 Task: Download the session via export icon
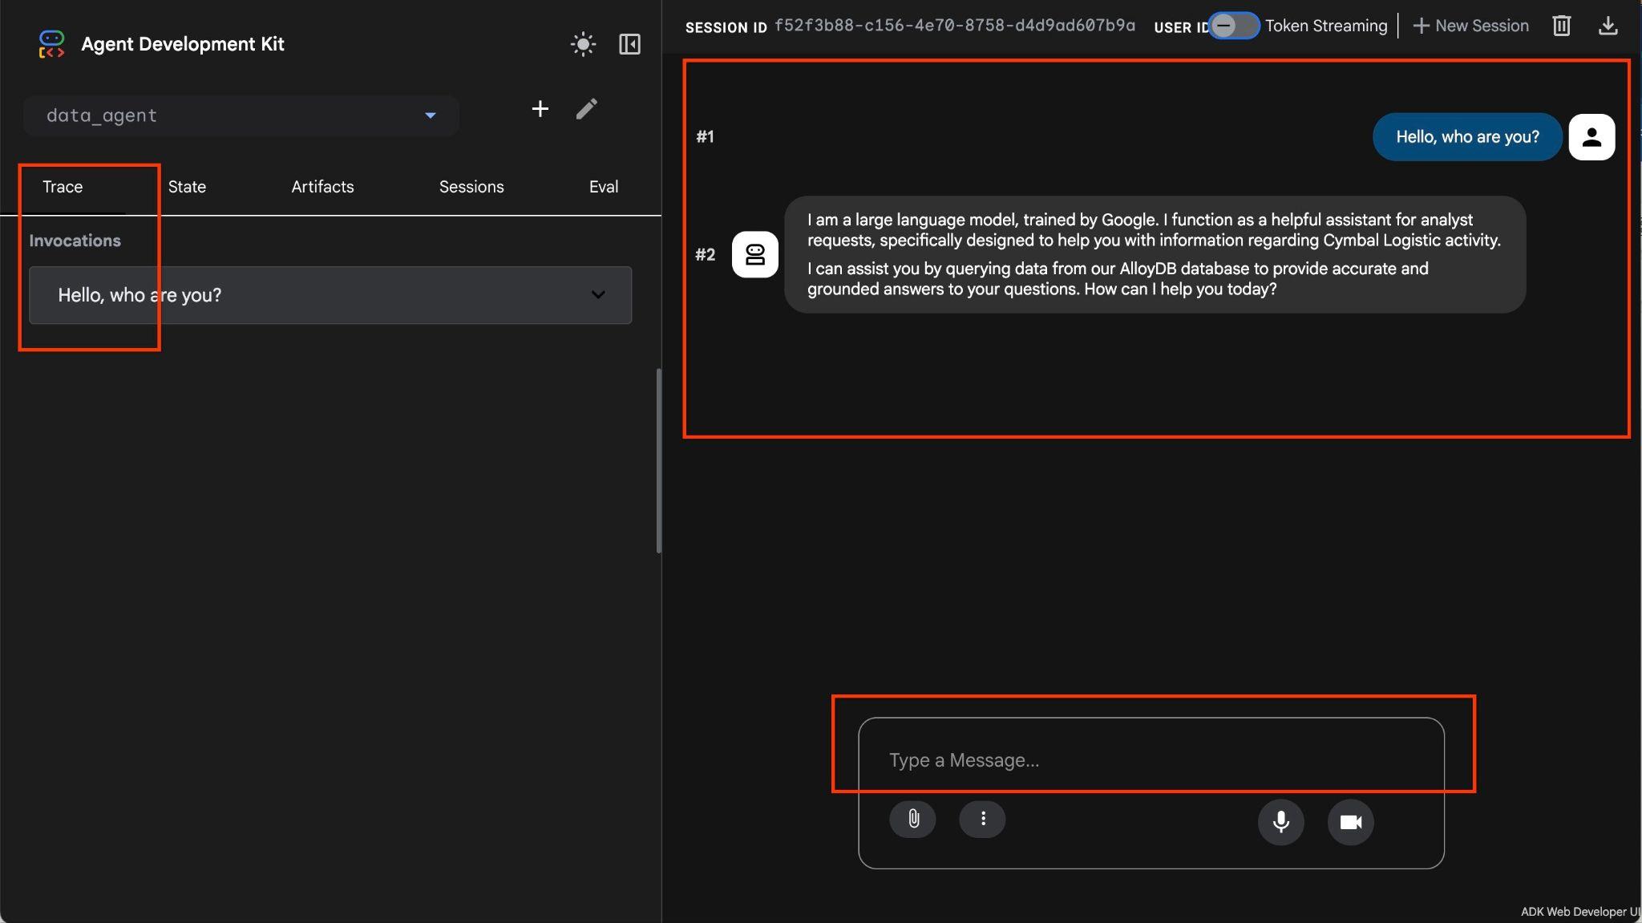point(1608,26)
